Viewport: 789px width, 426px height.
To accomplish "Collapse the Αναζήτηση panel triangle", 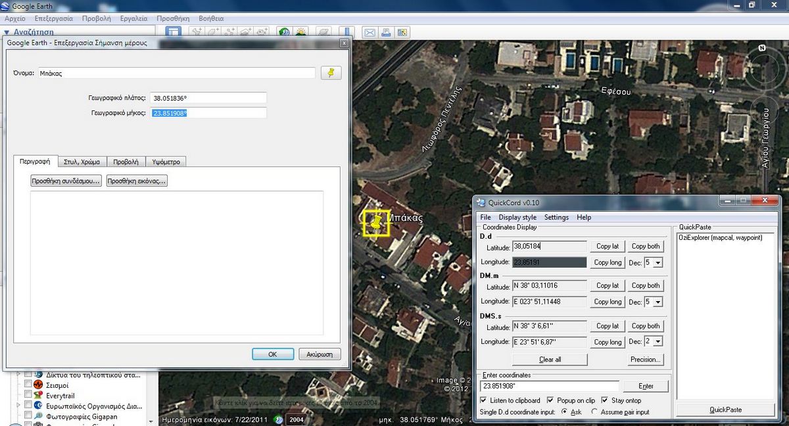I will click(7, 32).
